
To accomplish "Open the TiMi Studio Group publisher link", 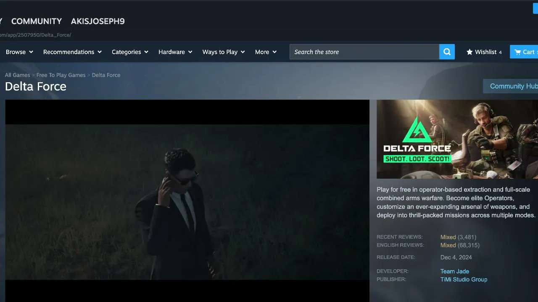I will [464, 279].
